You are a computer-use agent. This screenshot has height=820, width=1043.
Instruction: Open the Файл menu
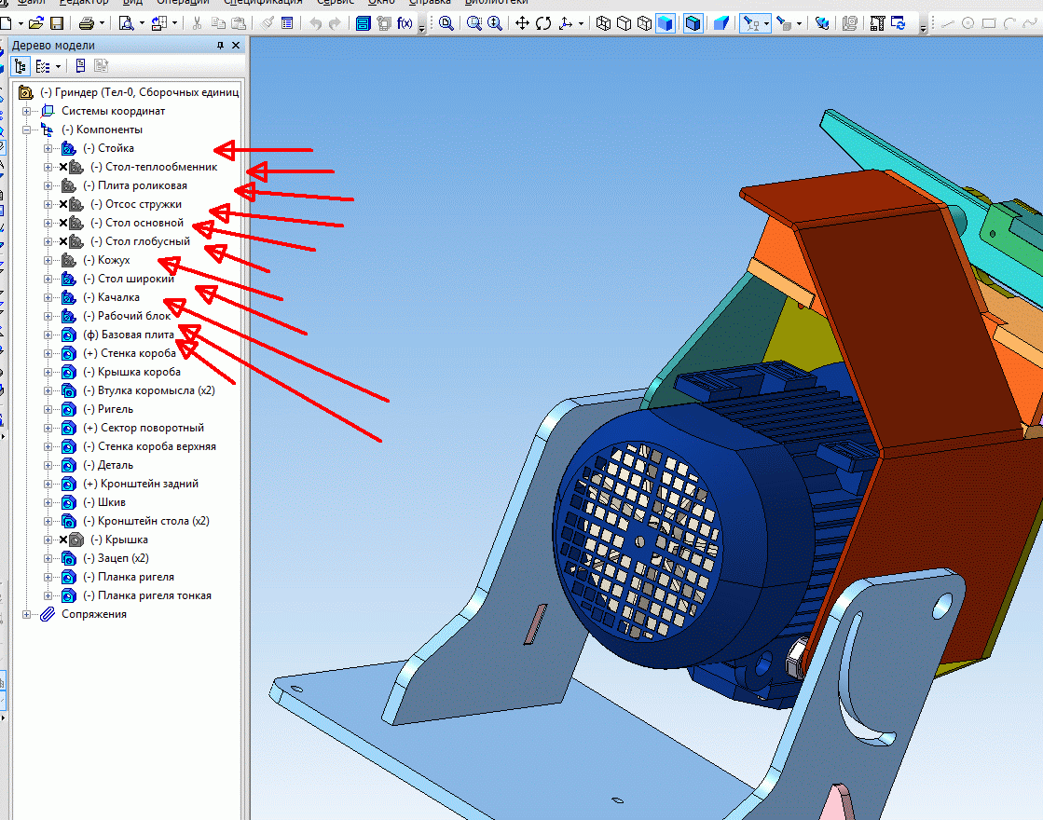[31, 2]
